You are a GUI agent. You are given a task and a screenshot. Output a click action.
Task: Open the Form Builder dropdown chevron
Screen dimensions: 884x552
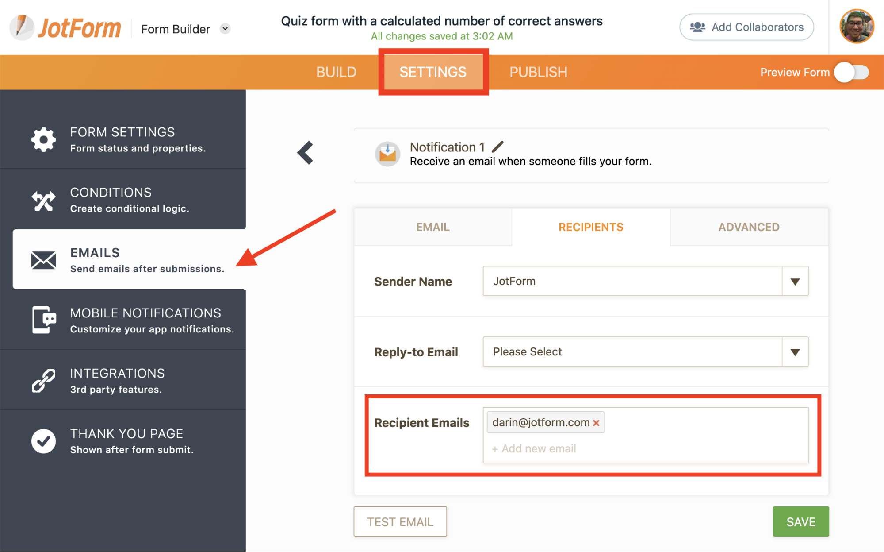coord(225,29)
